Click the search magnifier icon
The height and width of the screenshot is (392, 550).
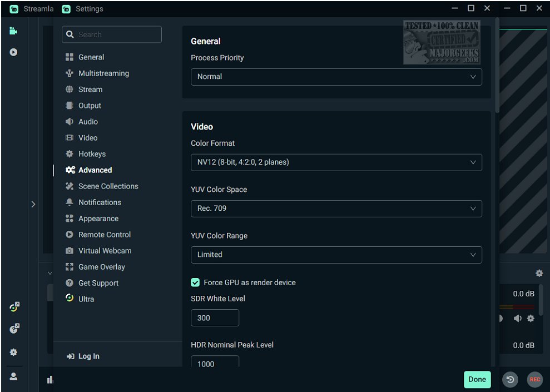[70, 34]
